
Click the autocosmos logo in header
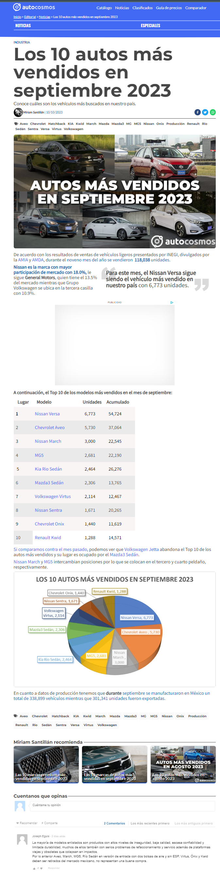click(x=34, y=7)
